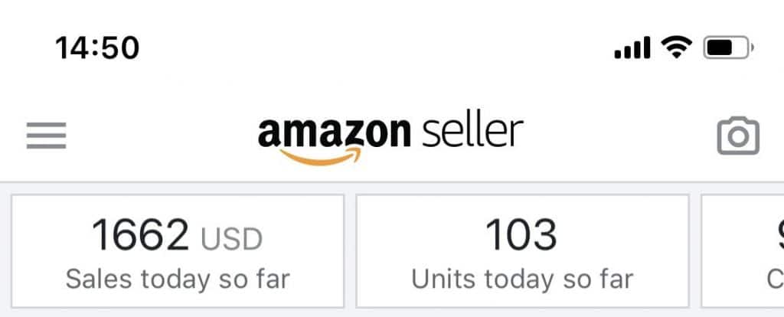
Task: Click the word "amazon" in the logo
Action: pos(334,132)
